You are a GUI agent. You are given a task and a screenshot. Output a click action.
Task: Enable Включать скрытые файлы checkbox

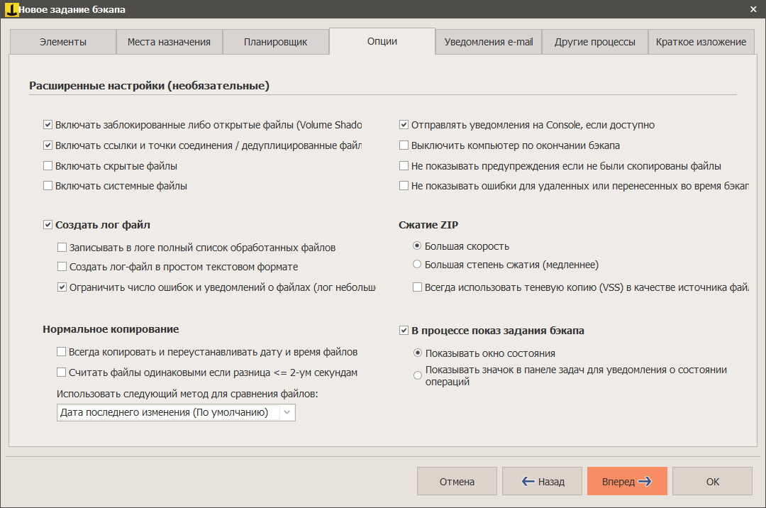pyautogui.click(x=48, y=166)
